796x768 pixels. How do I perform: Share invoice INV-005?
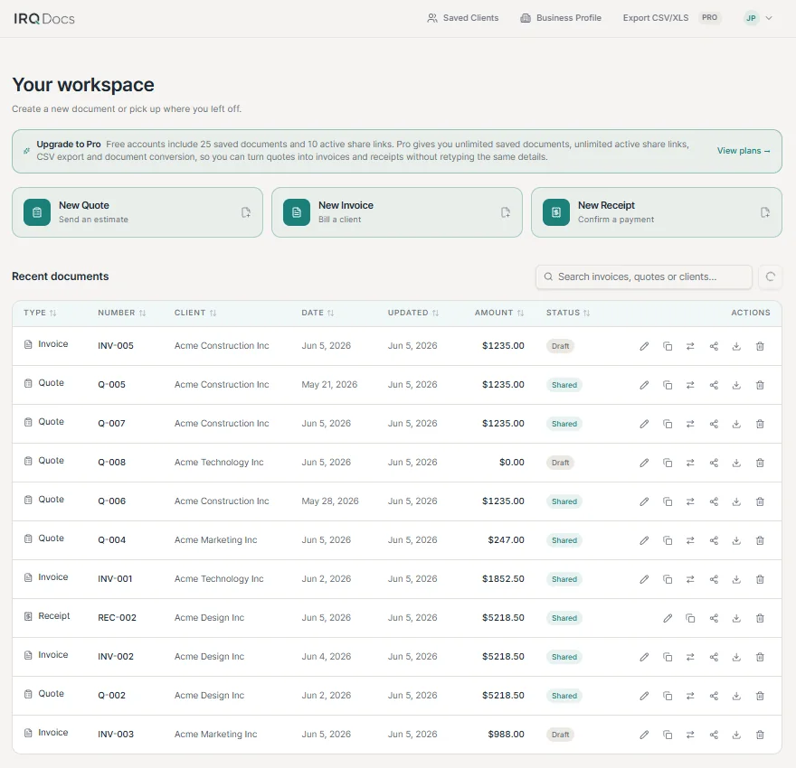(714, 346)
